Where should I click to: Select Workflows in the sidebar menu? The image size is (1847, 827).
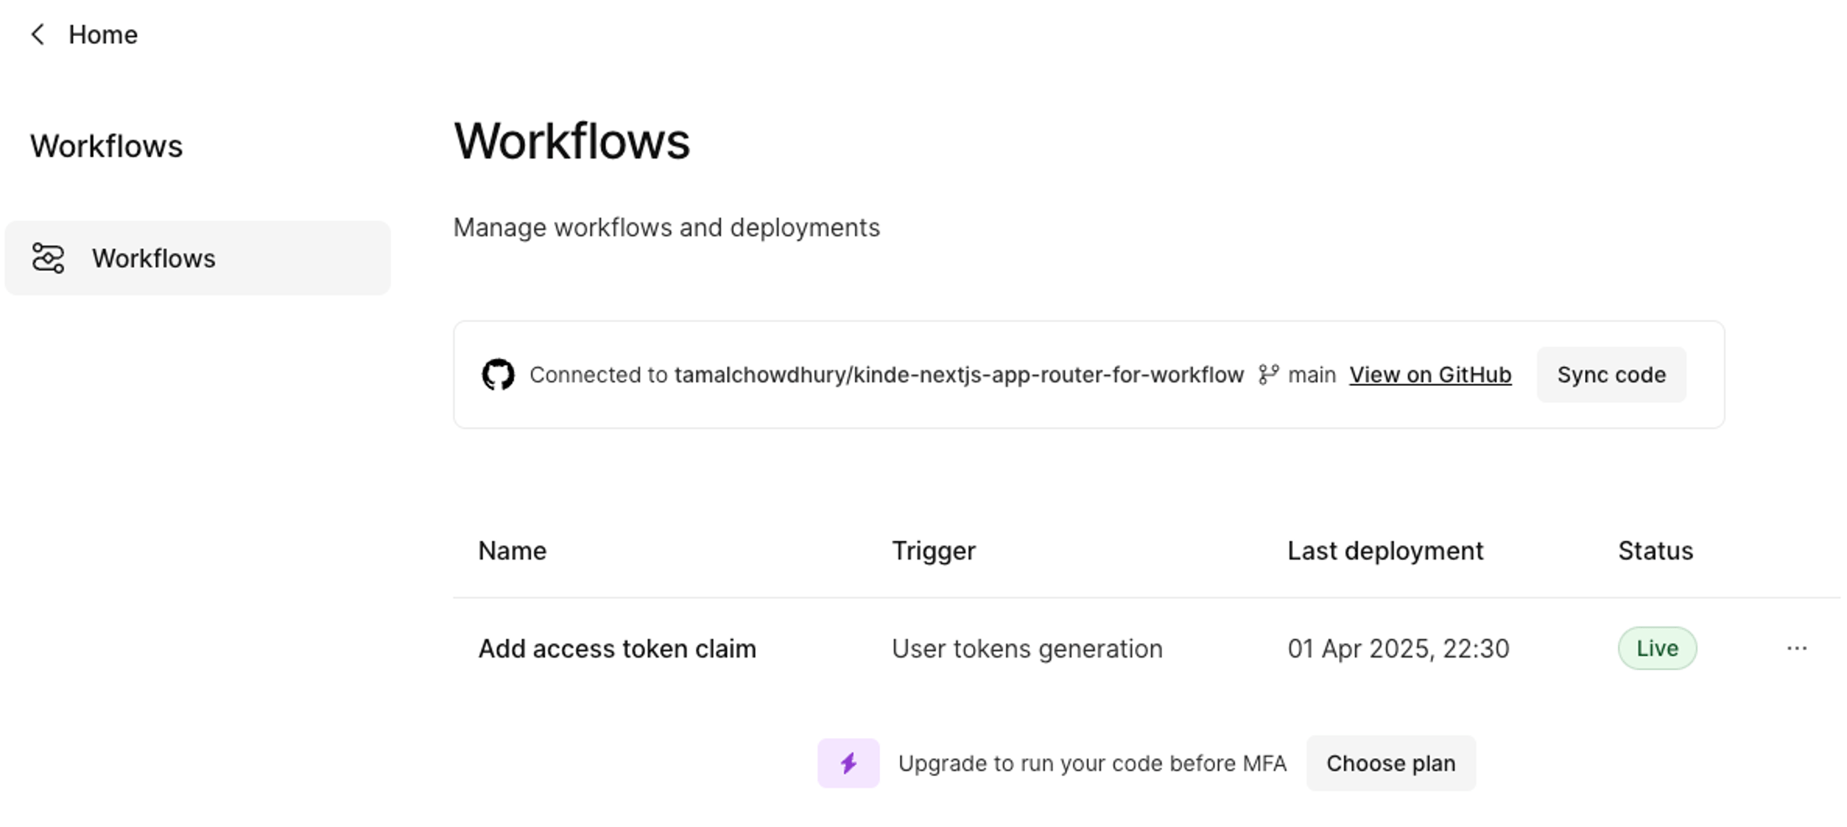(154, 258)
